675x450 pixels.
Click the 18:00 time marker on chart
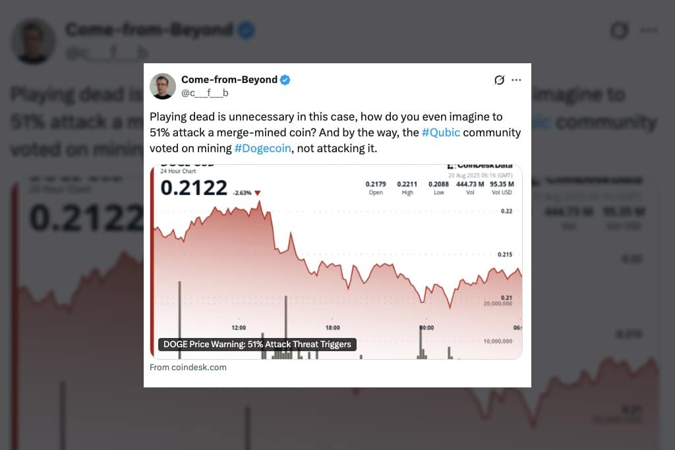point(332,327)
